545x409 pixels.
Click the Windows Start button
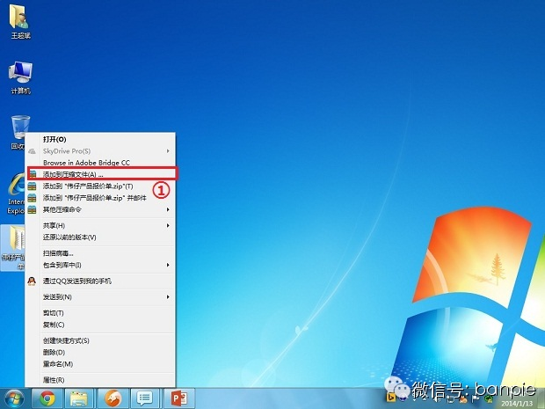click(14, 398)
